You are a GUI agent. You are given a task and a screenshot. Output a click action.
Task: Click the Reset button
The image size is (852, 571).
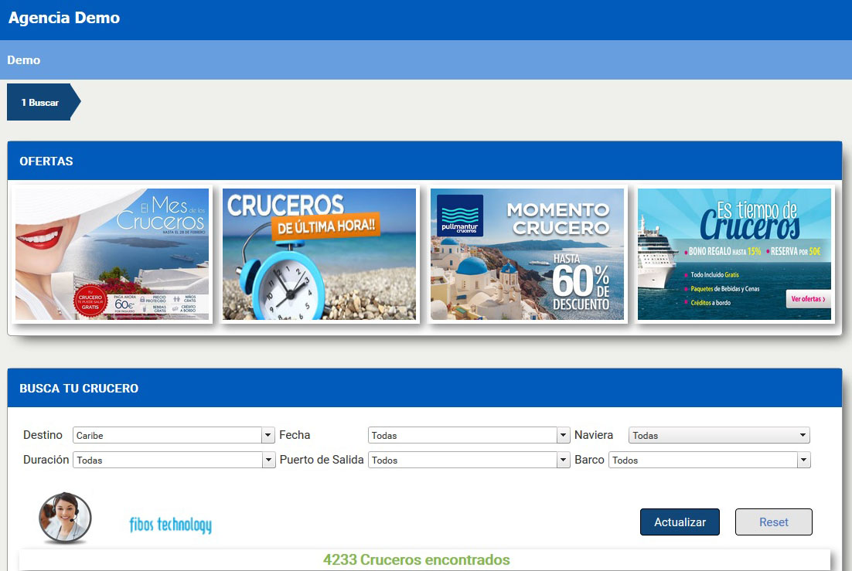tap(773, 522)
